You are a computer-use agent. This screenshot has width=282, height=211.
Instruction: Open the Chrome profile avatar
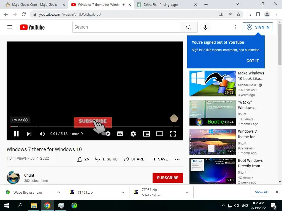tap(267, 14)
